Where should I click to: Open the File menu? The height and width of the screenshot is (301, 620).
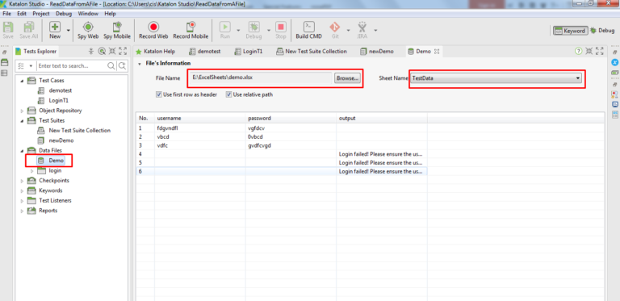point(6,14)
